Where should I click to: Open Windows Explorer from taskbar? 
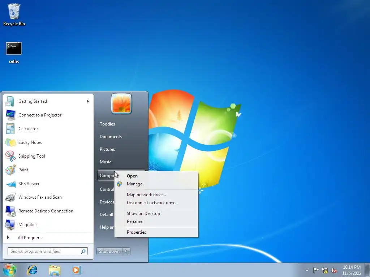[x=55, y=270]
